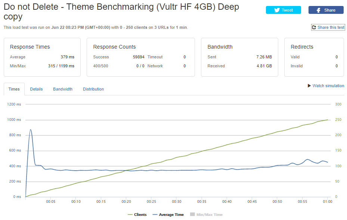Click the 00:45 time axis label

252,202
